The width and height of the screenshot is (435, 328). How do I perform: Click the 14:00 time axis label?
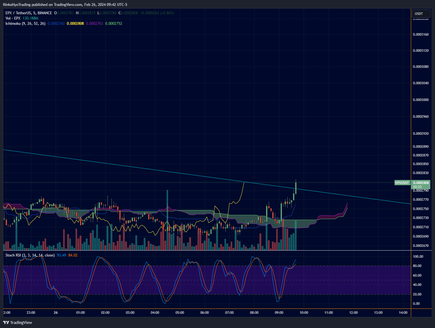(x=403, y=313)
